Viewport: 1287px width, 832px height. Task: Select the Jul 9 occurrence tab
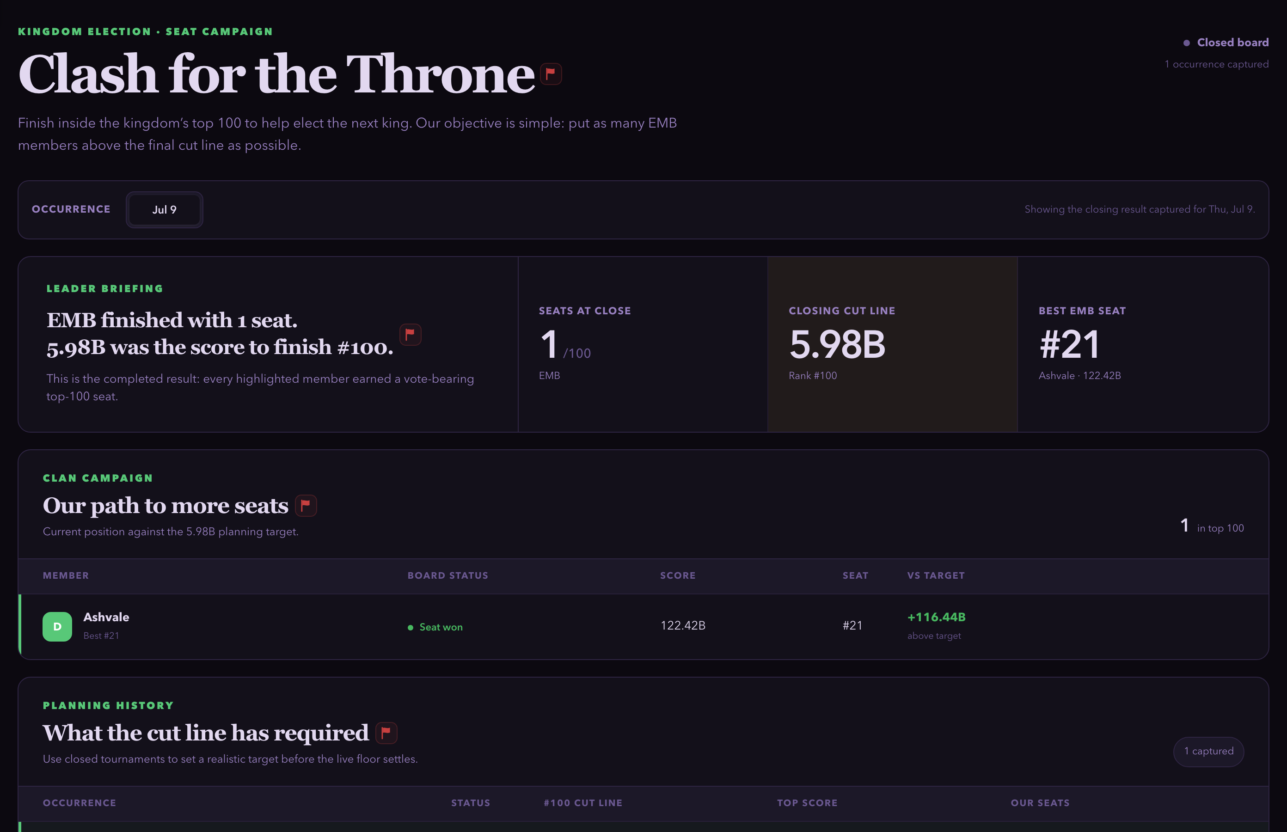[x=164, y=210]
